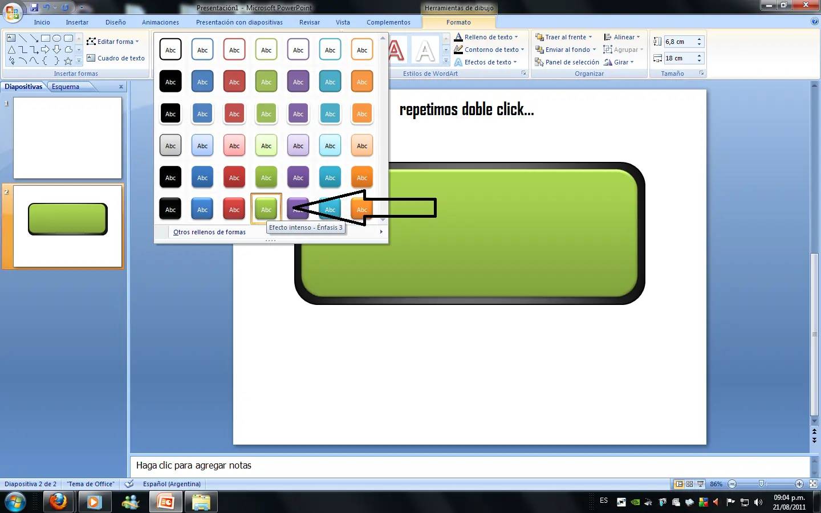Open the Panel de selección
This screenshot has height=513, width=821.
567,62
